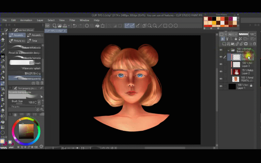The width and height of the screenshot is (261, 163).
Task: Click the New file icon in command bar
Action: pyautogui.click(x=54, y=26)
